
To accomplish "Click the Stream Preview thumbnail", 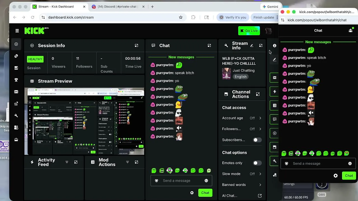I will pyautogui.click(x=84, y=121).
